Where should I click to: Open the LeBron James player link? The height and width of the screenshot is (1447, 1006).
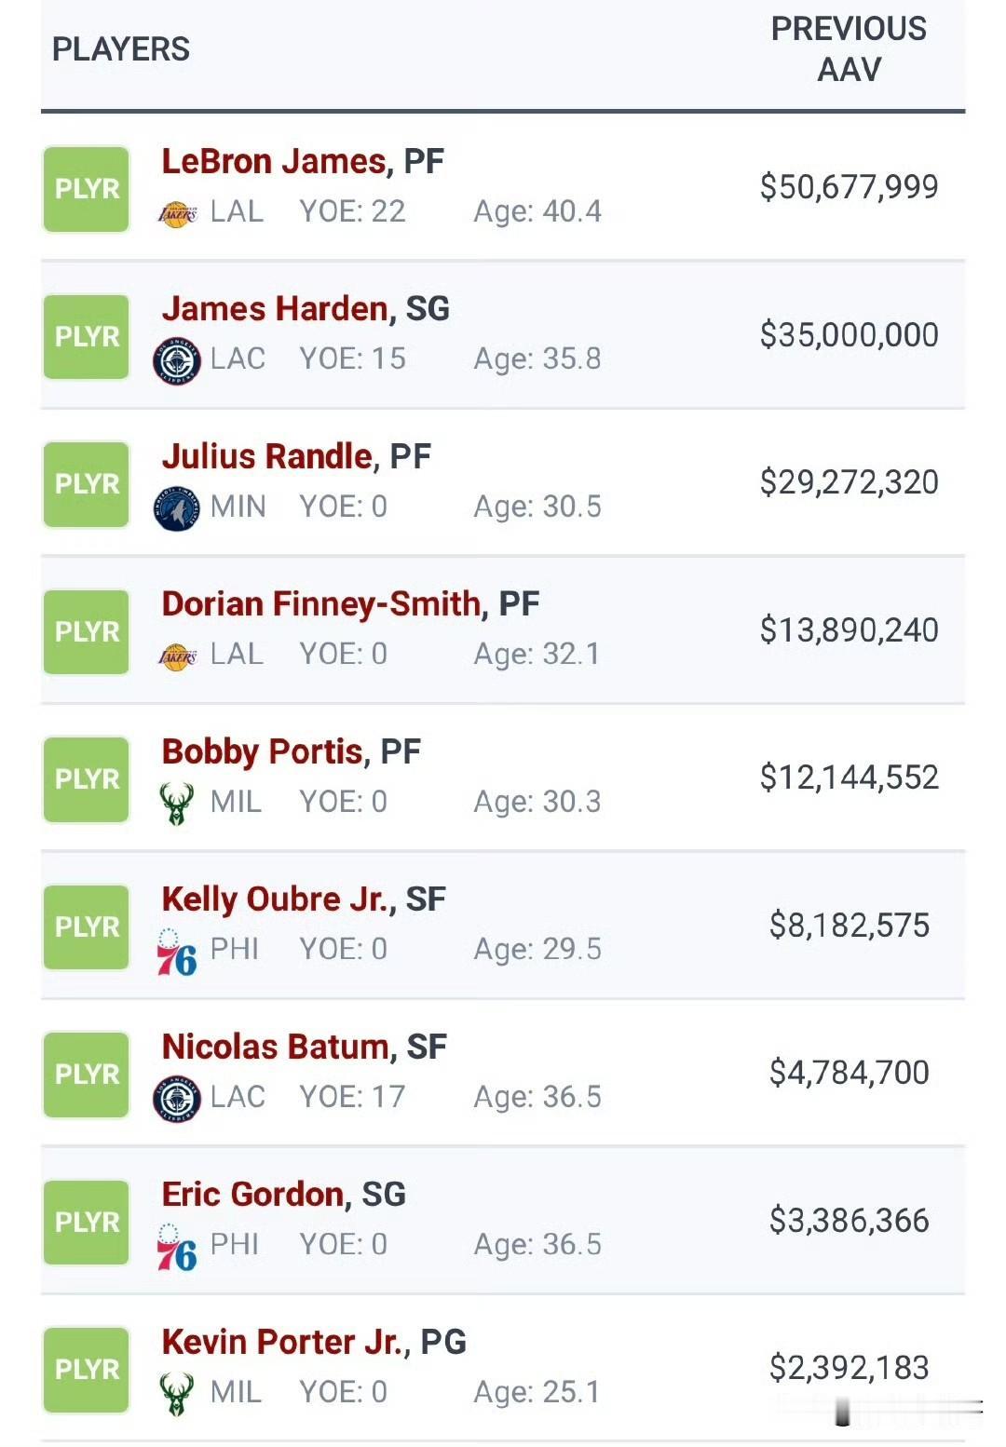pos(274,161)
